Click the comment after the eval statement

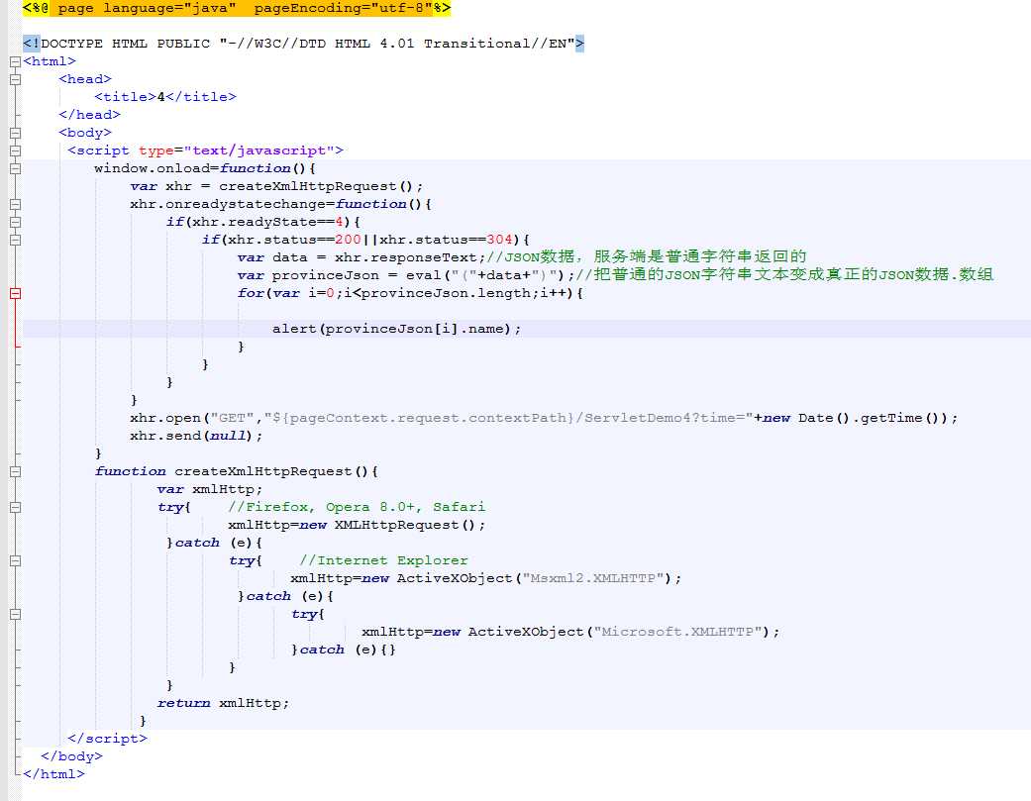point(785,274)
